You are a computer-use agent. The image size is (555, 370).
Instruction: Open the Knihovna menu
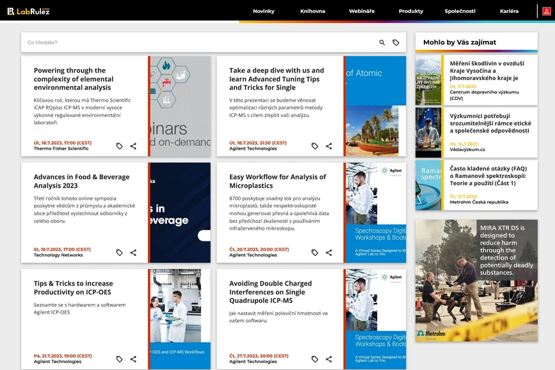point(312,11)
